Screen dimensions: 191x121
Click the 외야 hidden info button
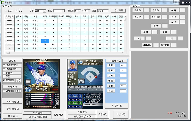pyautogui.click(x=156, y=26)
